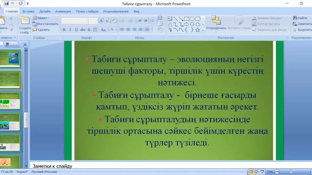This screenshot has width=312, height=175.
Task: Open the Вставка ribbon tab
Action: click(x=28, y=11)
